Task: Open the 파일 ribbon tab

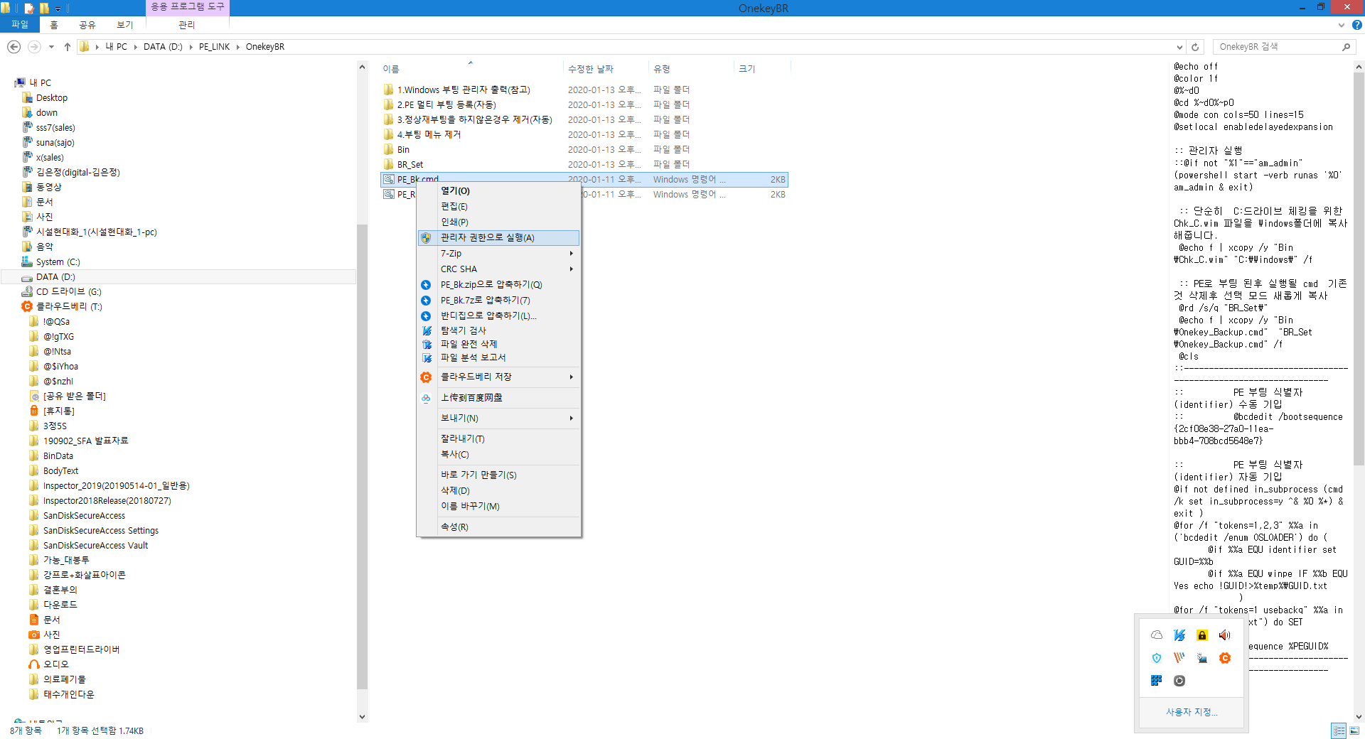Action: [x=20, y=24]
